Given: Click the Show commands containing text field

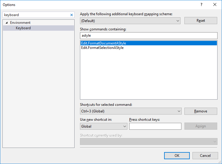Looking at the screenshot, I should click(x=149, y=35).
